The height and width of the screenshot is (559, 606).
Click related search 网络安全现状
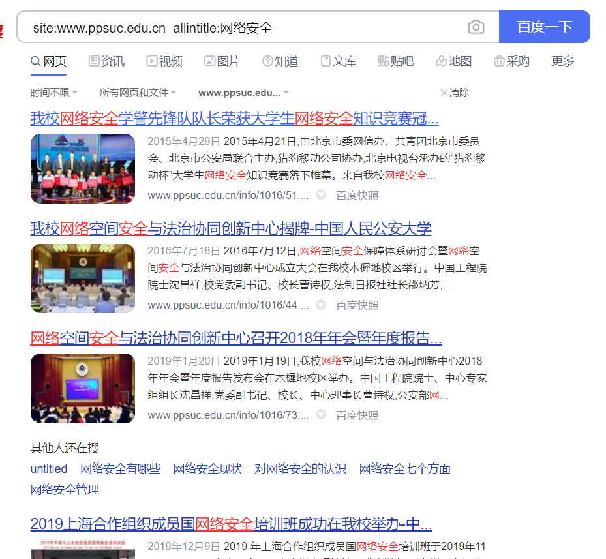point(207,469)
